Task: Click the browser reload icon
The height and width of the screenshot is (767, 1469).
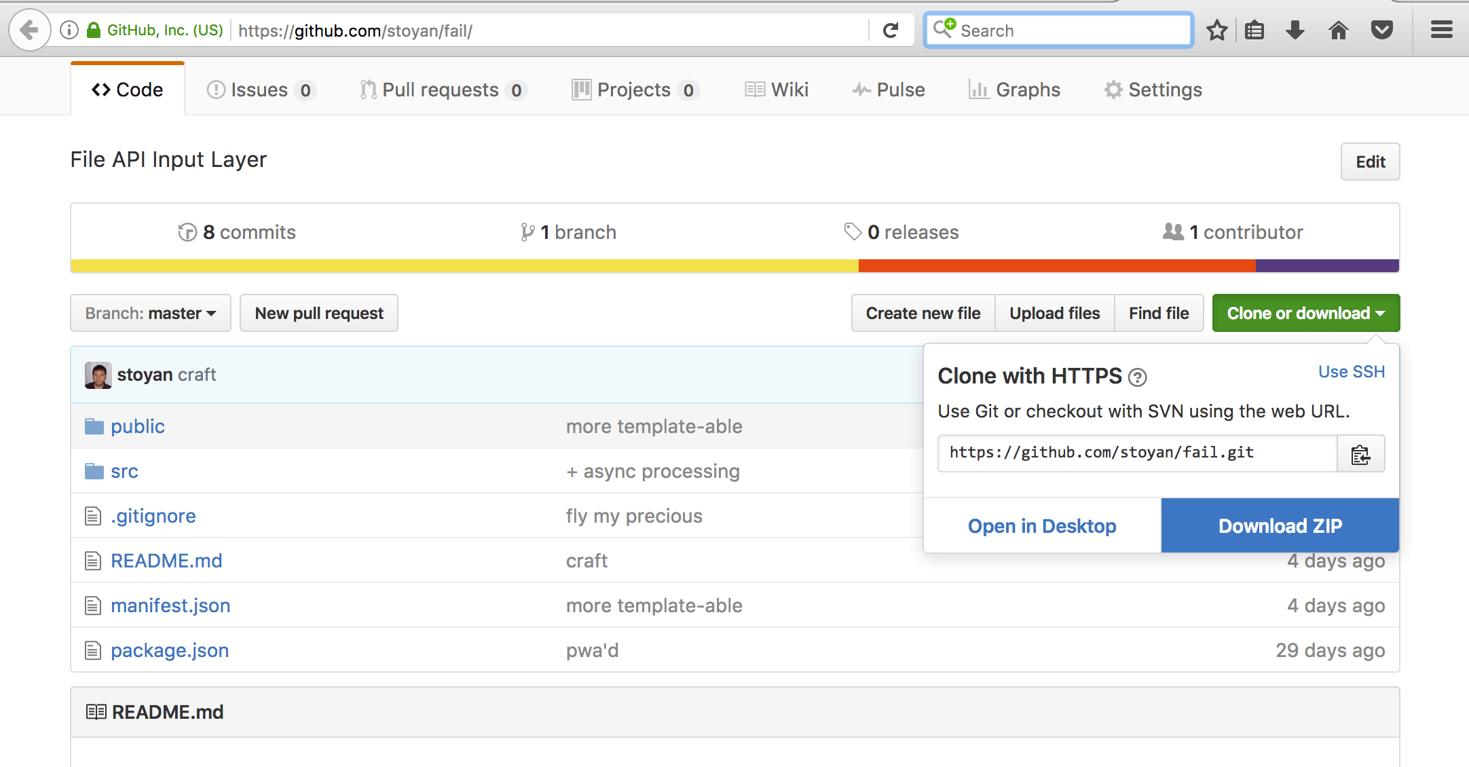Action: point(891,31)
